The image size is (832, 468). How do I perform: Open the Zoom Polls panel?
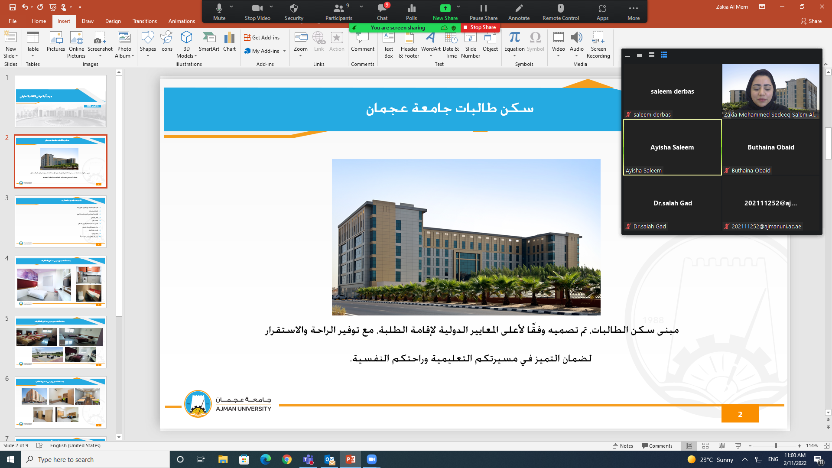pyautogui.click(x=411, y=12)
